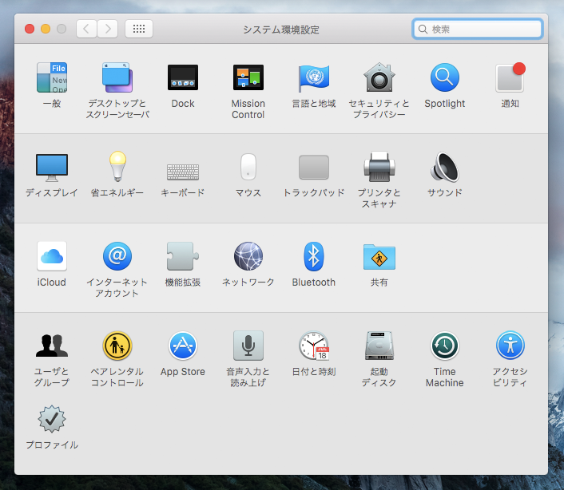Open インターネットアカウント preferences
Screen dimensions: 564x490
[117, 256]
